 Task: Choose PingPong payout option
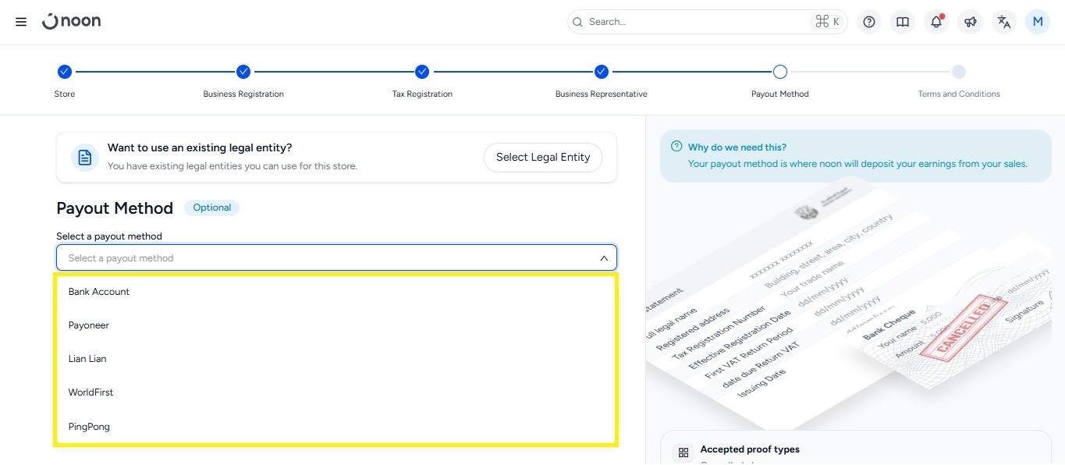336,427
